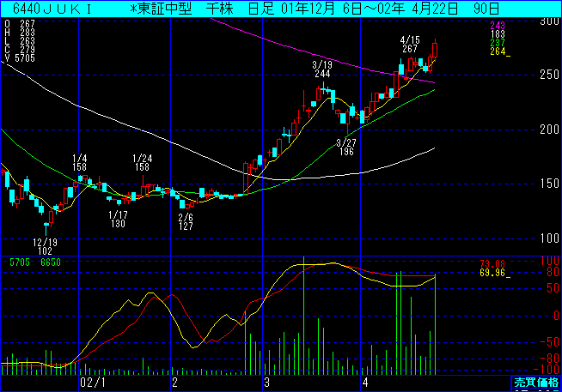Click the 売買価格 button
This screenshot has height=392, width=562.
pos(536,383)
